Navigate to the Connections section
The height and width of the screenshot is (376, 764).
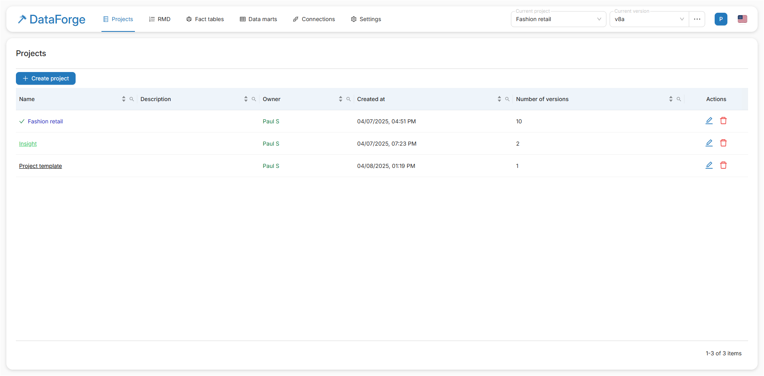point(314,19)
